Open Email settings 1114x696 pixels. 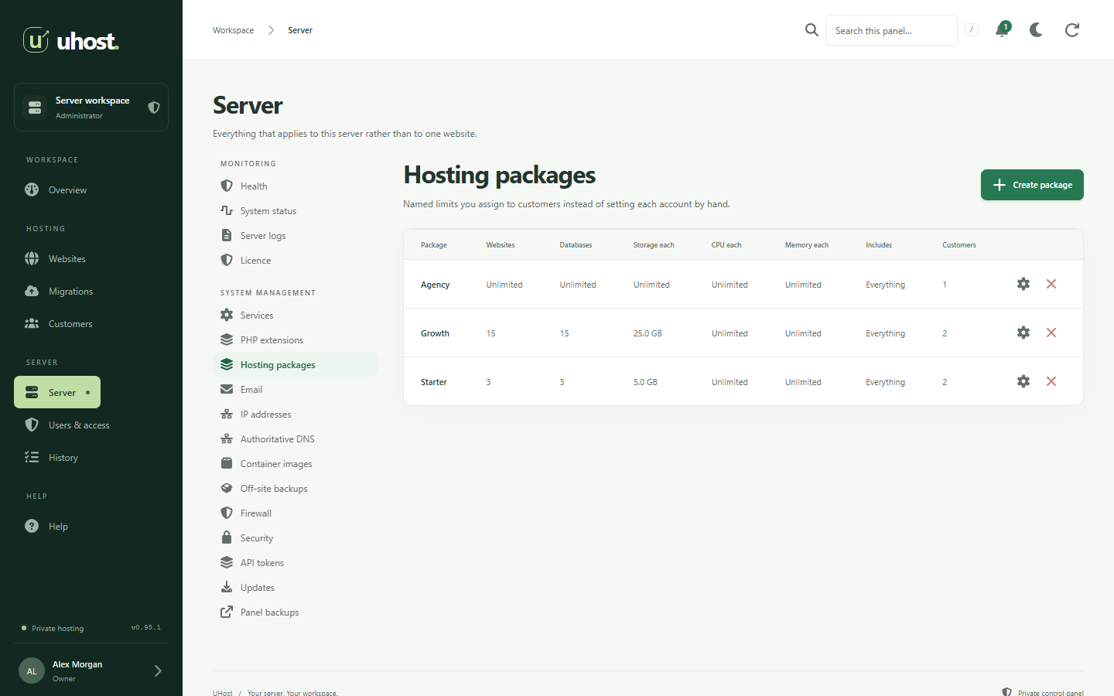296,390
